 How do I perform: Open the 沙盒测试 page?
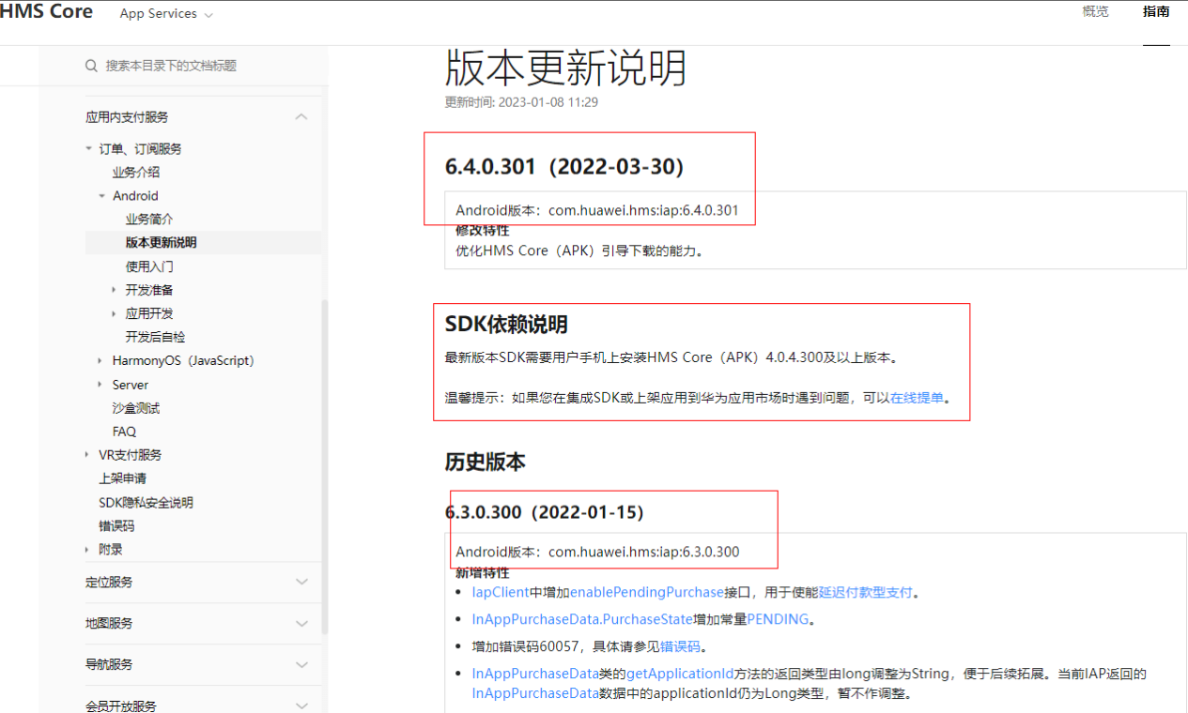pyautogui.click(x=136, y=408)
